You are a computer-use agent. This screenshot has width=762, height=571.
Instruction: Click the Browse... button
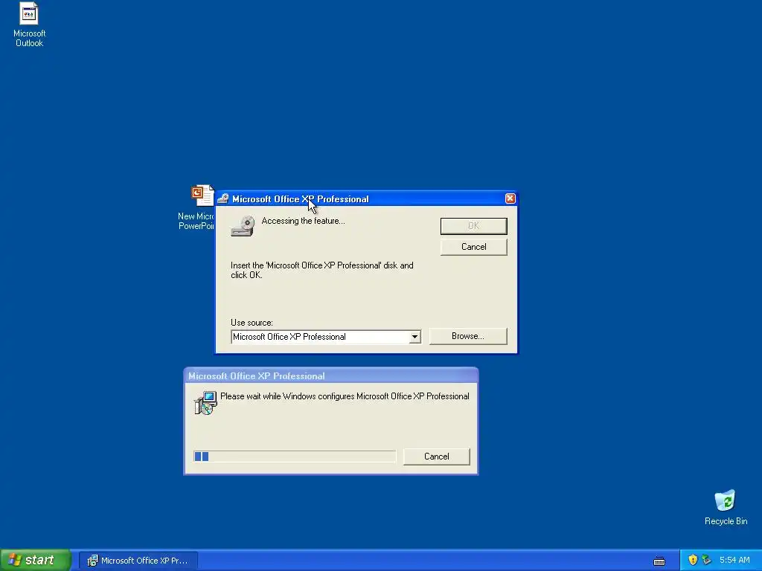pos(468,336)
